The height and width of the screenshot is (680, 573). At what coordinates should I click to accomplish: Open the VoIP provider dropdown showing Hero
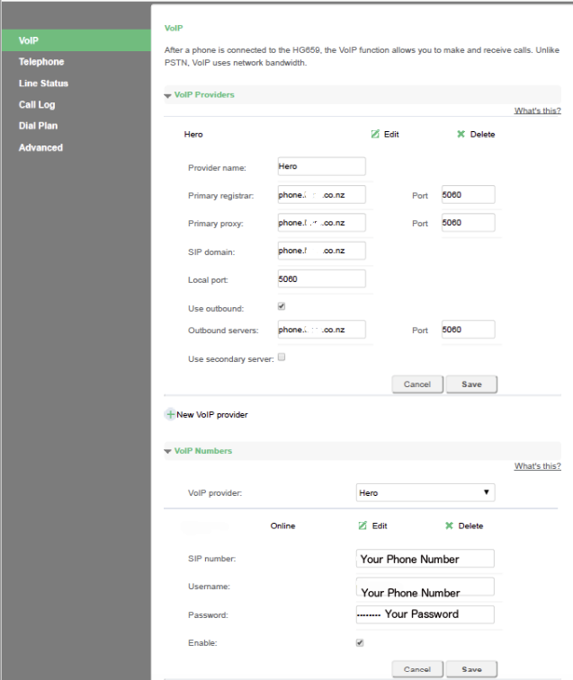[425, 492]
